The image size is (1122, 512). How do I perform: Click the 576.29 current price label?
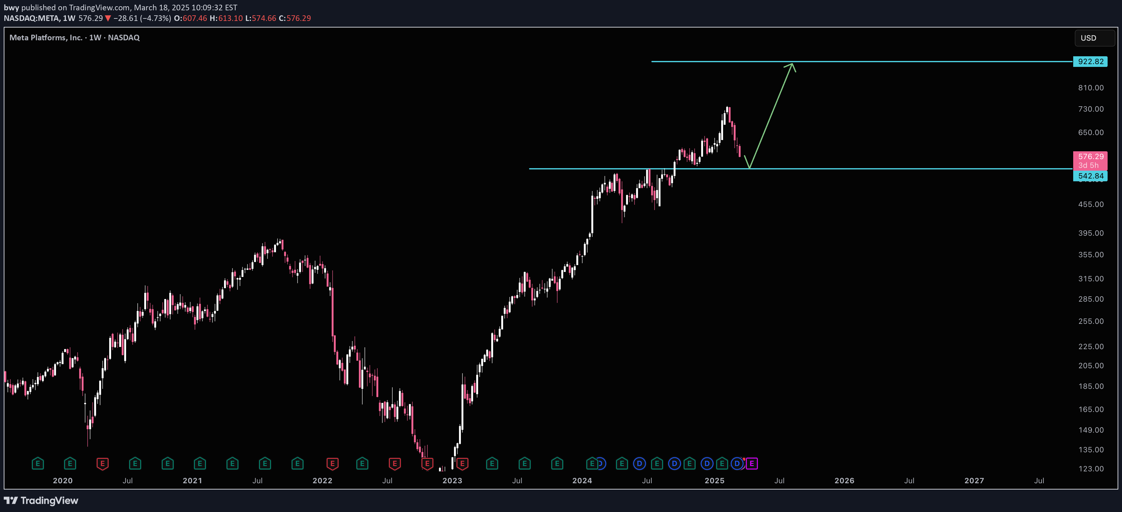coord(1090,161)
